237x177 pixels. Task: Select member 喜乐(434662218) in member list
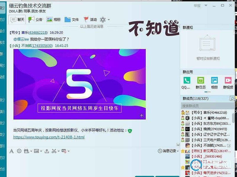pos(206,113)
